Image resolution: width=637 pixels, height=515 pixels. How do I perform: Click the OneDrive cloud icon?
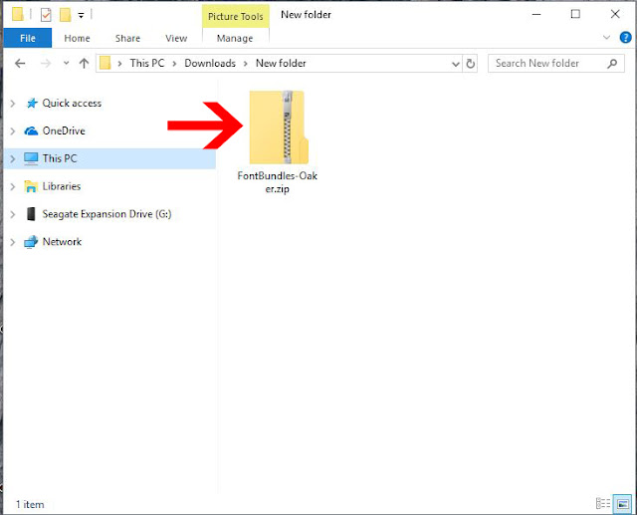point(31,130)
